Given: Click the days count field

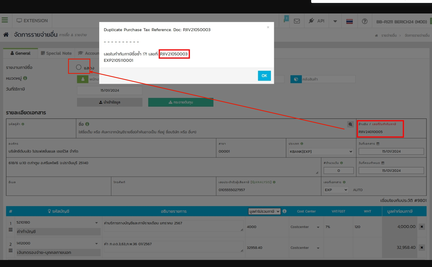Looking at the screenshot, I should [x=338, y=171].
